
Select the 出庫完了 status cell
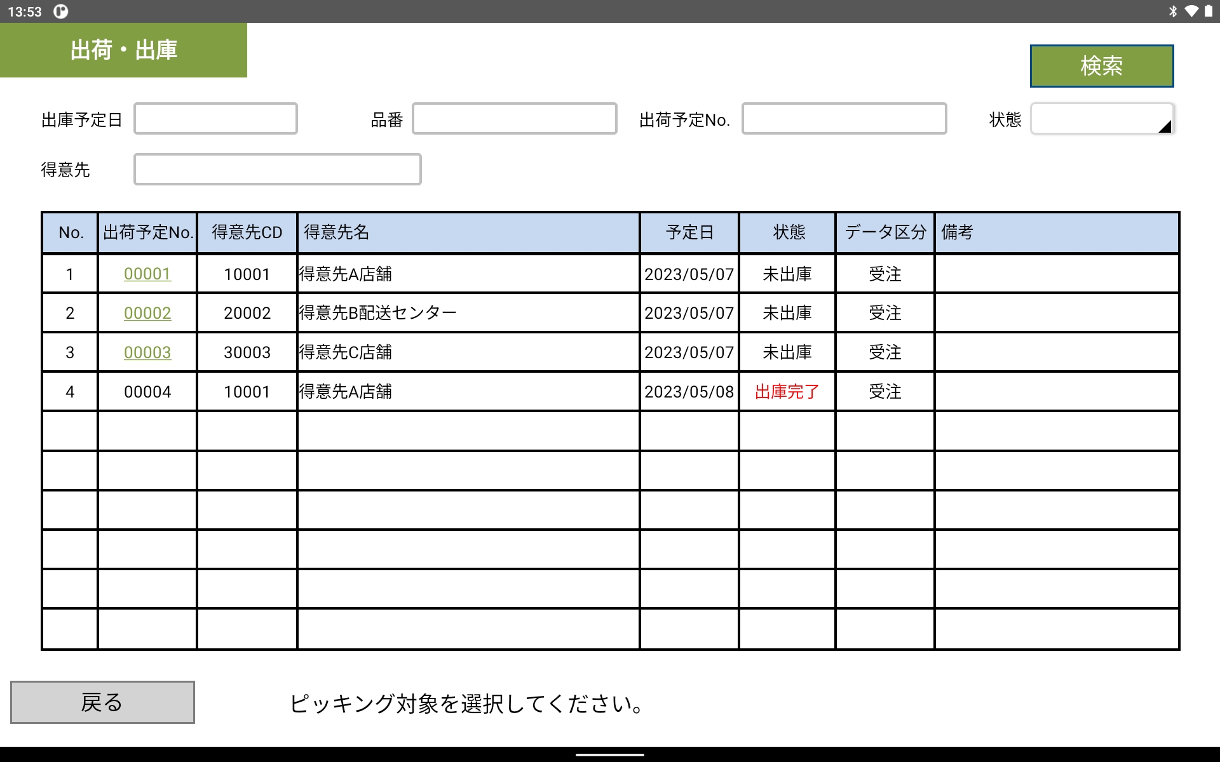[x=787, y=392]
